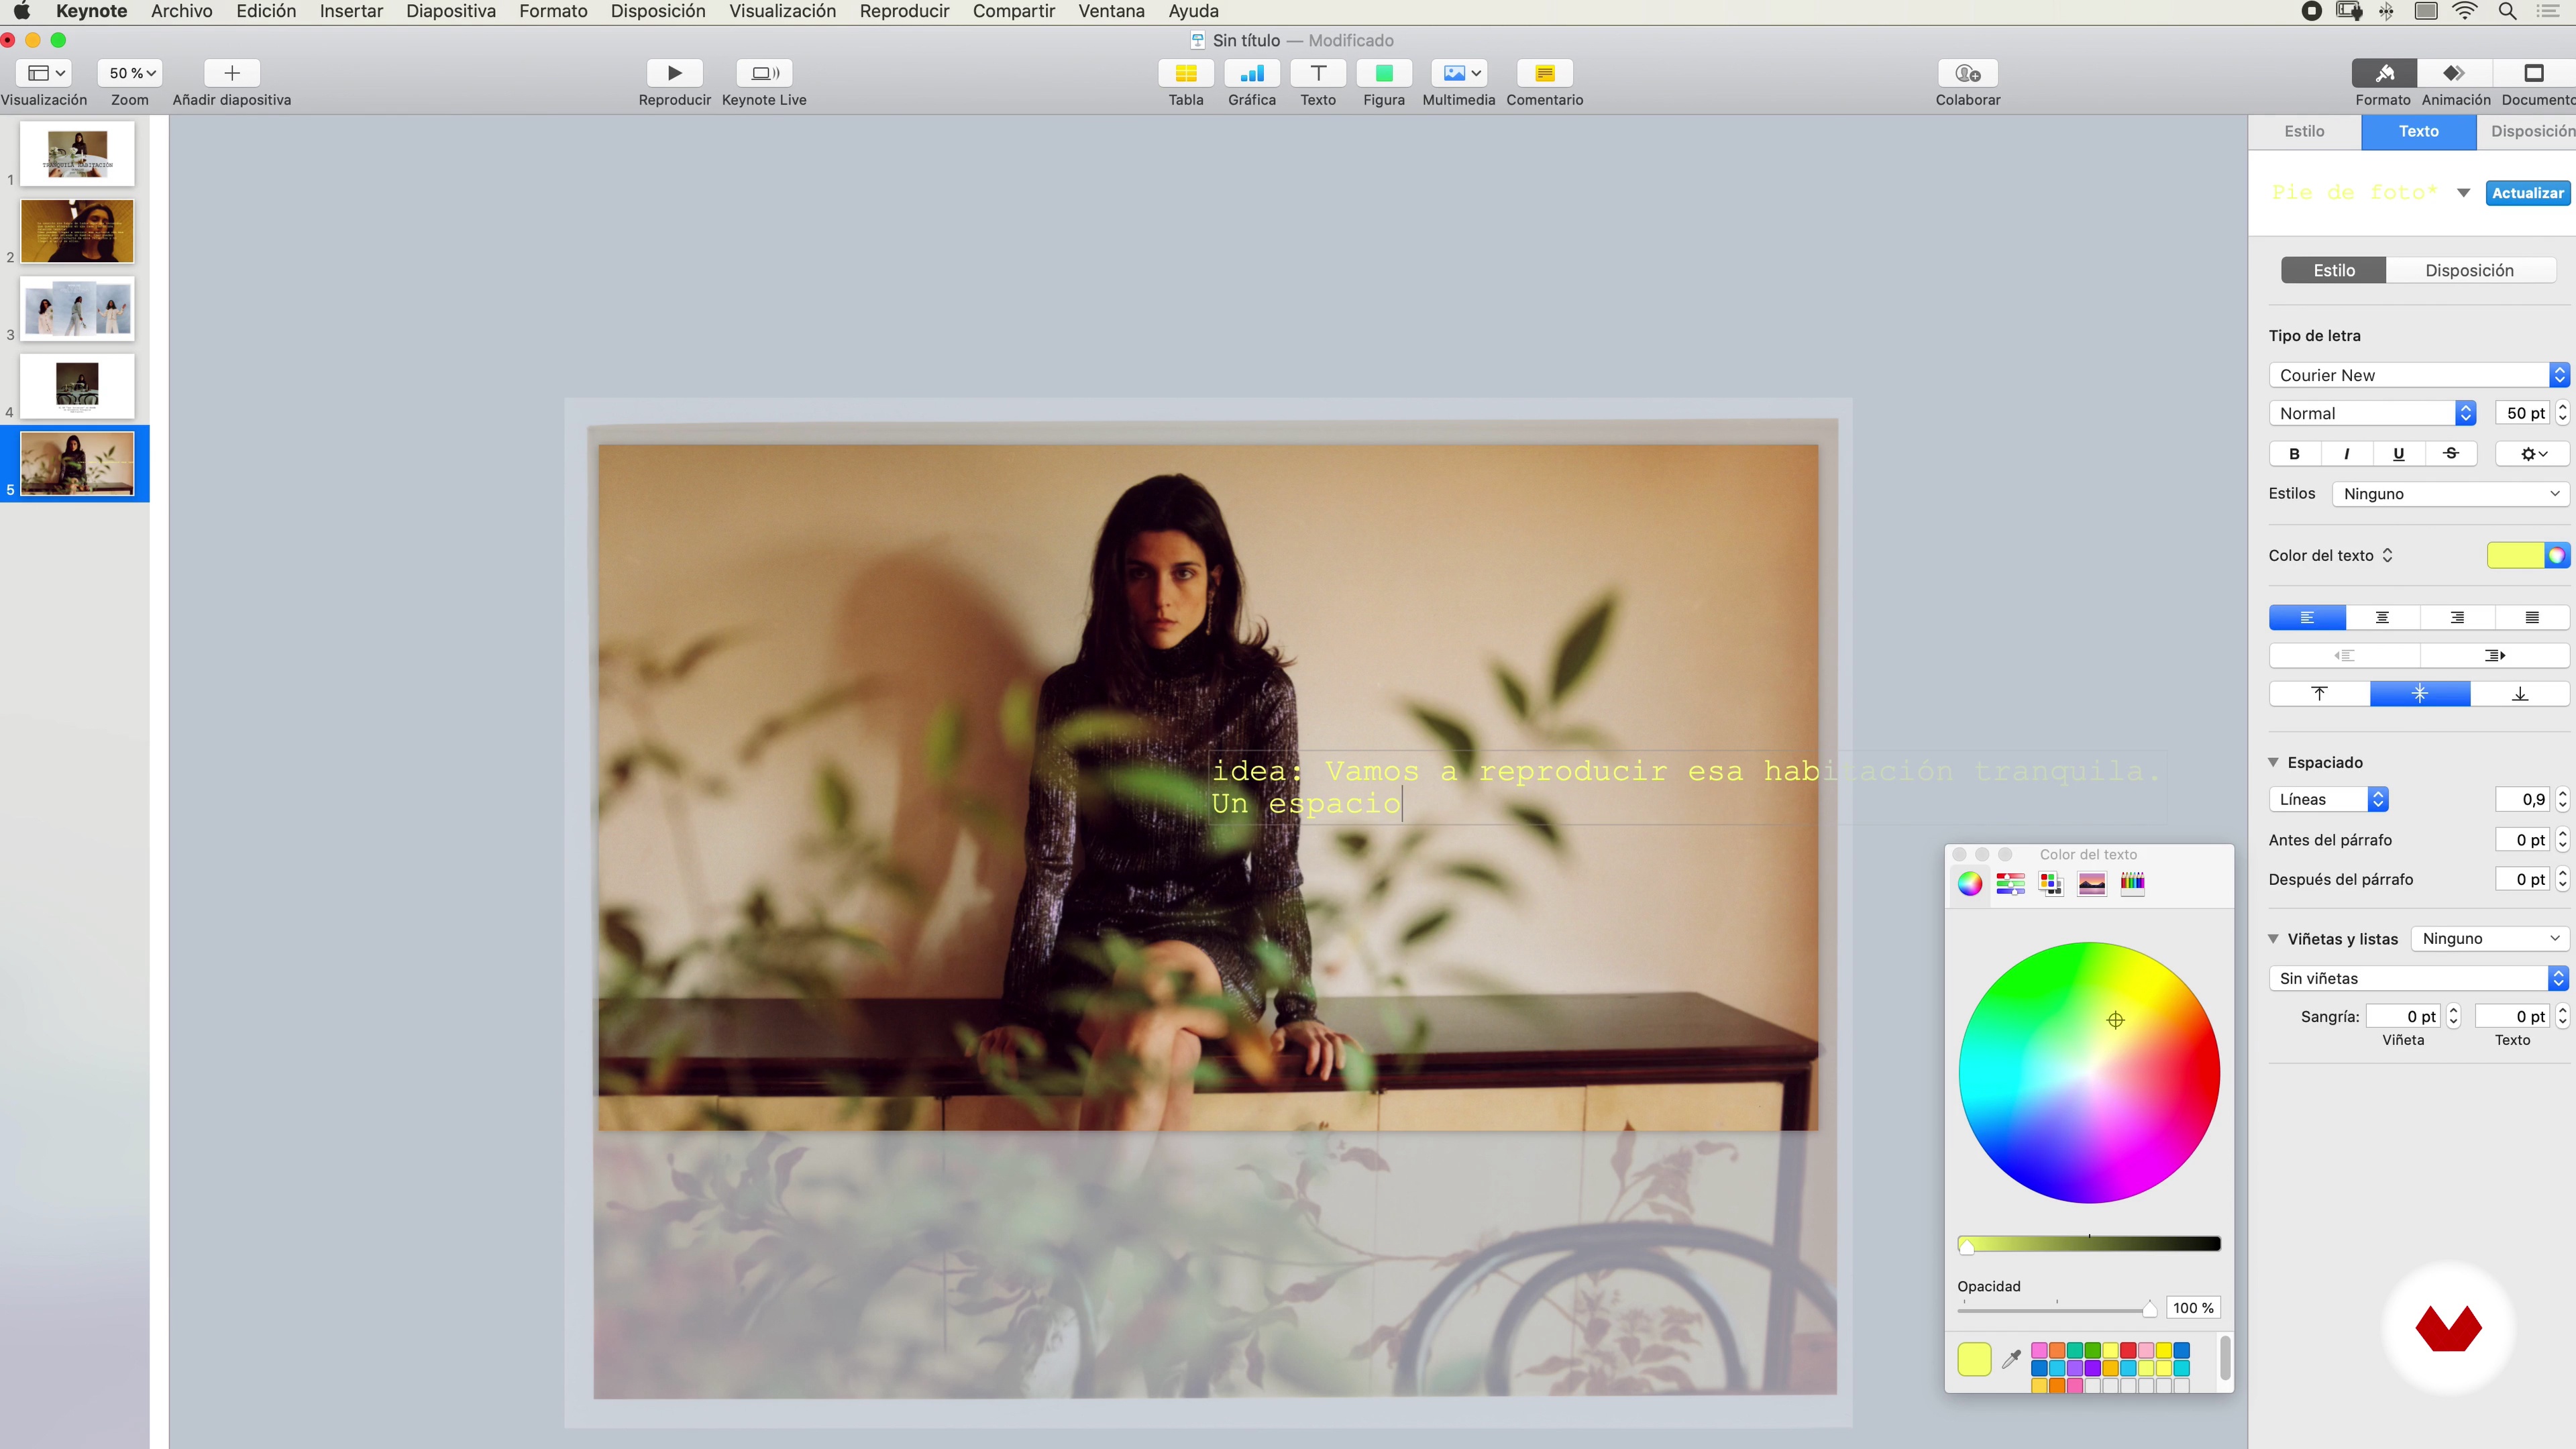Viewport: 2576px width, 1449px height.
Task: Open the text color wheel button in inspector
Action: click(x=2556, y=556)
